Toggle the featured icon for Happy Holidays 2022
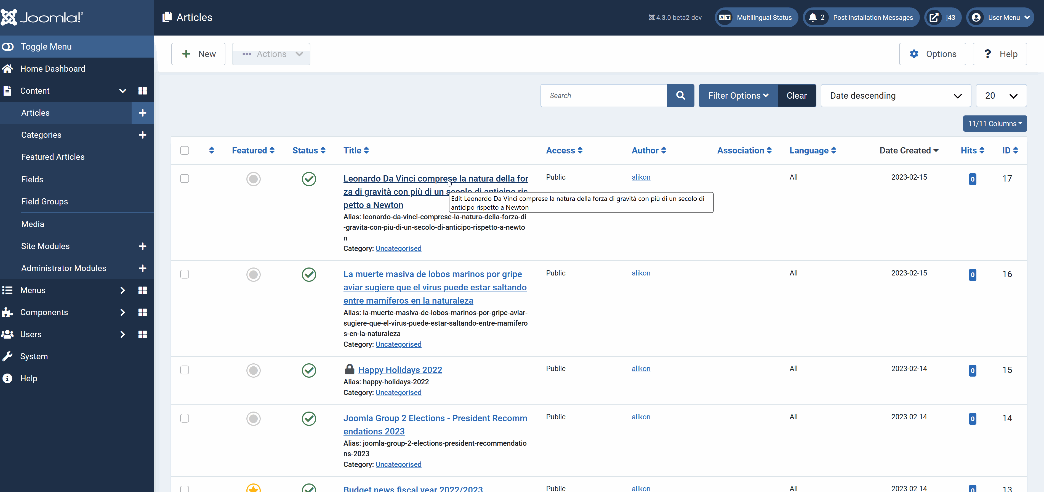 [x=253, y=370]
